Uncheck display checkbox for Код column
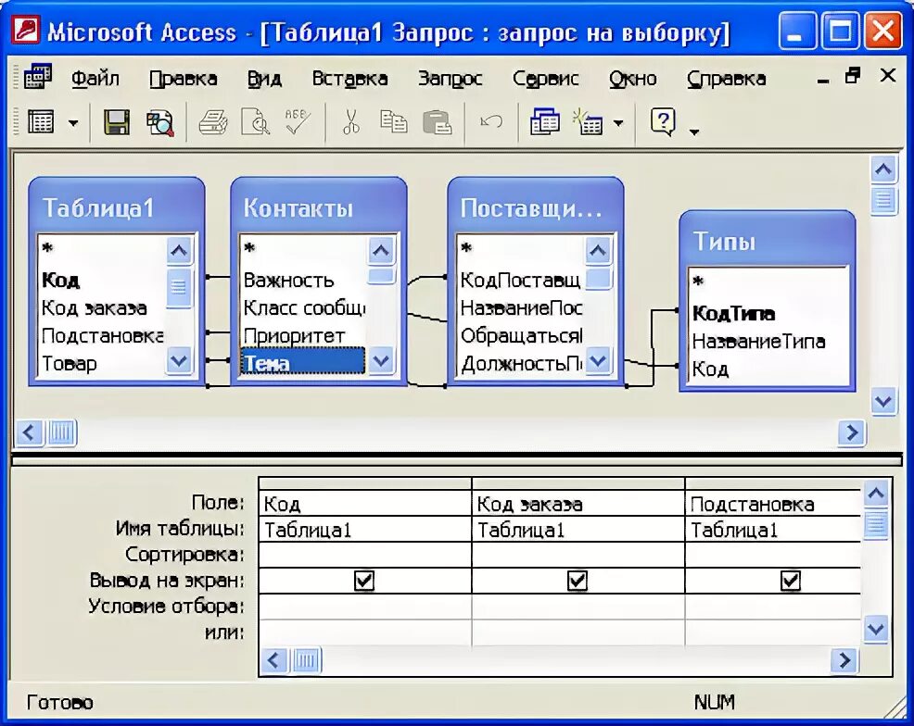Screen dimensions: 914x726 coord(364,581)
